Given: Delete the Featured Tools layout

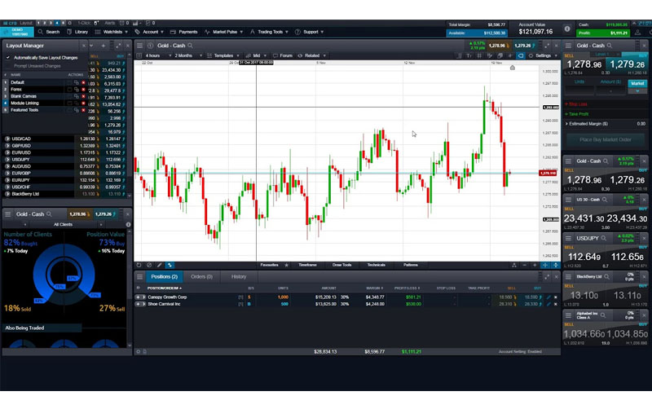Looking at the screenshot, I should click(83, 110).
